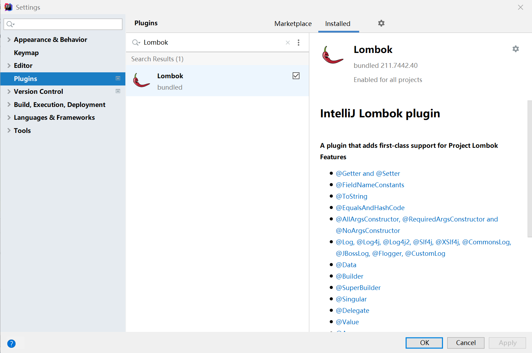Select the Lombok bundled search result row
532x353 pixels.
point(218,81)
